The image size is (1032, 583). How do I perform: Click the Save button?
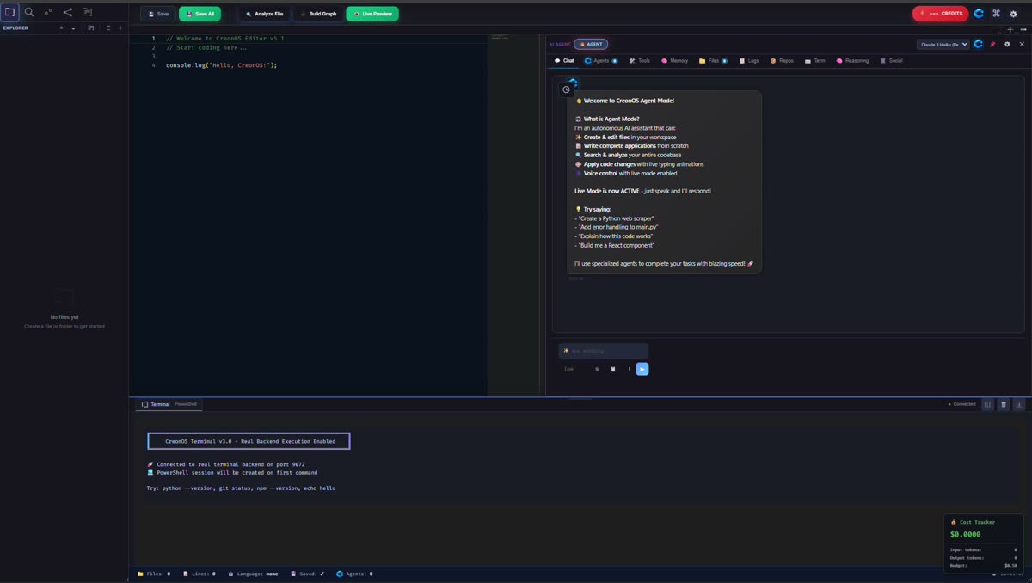pyautogui.click(x=158, y=14)
